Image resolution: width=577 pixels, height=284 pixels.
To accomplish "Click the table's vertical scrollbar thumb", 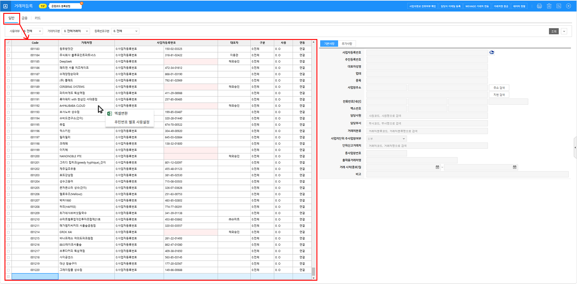I will tap(313, 271).
